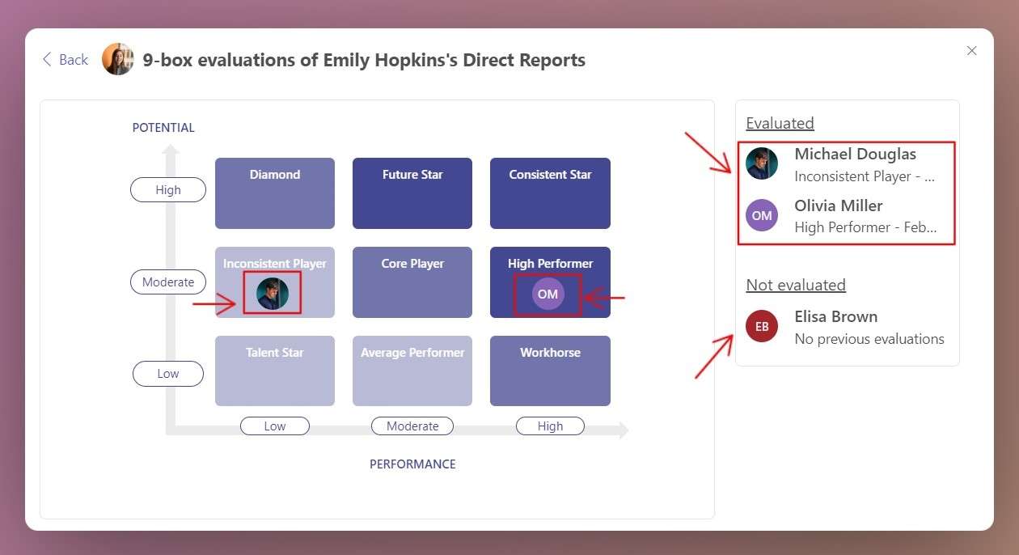Image resolution: width=1019 pixels, height=555 pixels.
Task: Click the High potential axis label pill
Action: 168,190
